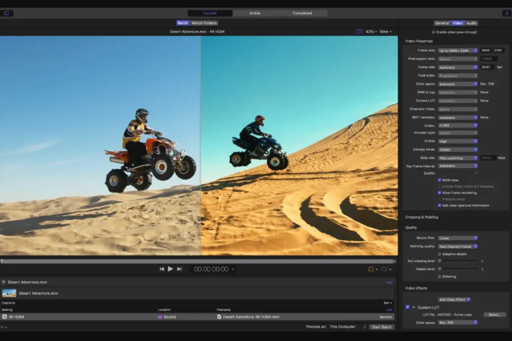This screenshot has width=512, height=341.
Task: Open the Completed tab at the top
Action: [x=302, y=13]
